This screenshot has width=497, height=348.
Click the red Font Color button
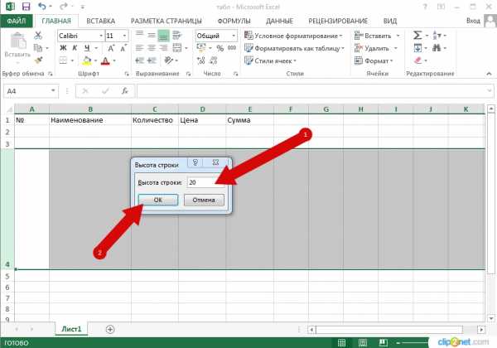pyautogui.click(x=105, y=60)
